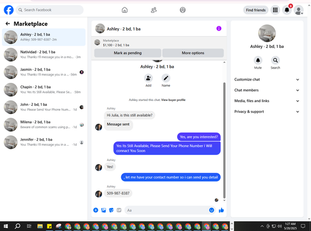Click the Find friends button
311x231 pixels.
click(x=256, y=10)
